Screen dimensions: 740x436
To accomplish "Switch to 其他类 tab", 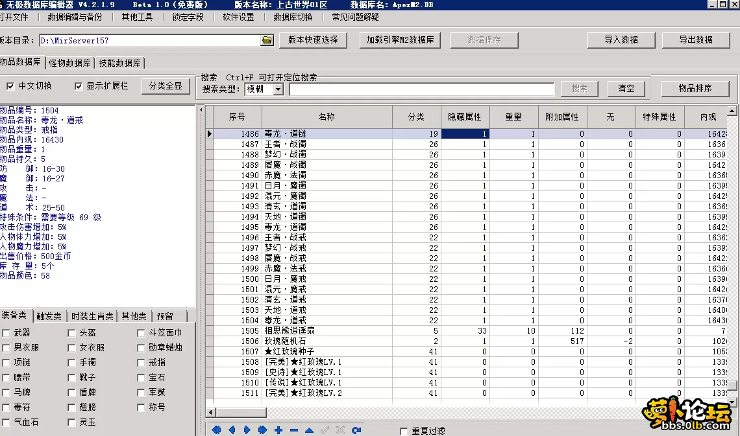I will point(134,316).
